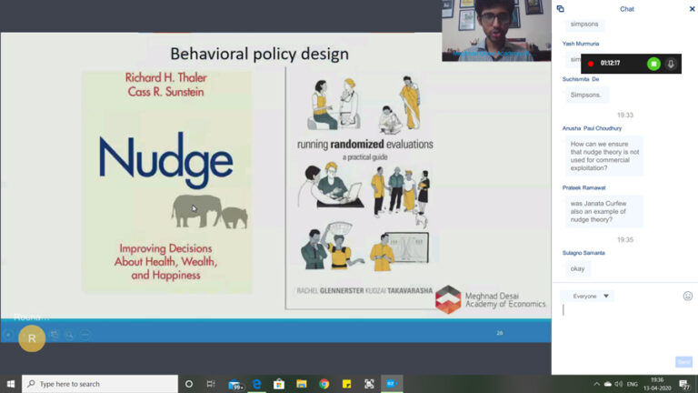Click the presenter's webcam video thumbnail

[x=496, y=30]
